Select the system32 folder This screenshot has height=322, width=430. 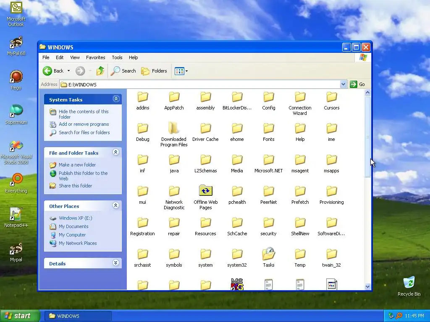237,257
